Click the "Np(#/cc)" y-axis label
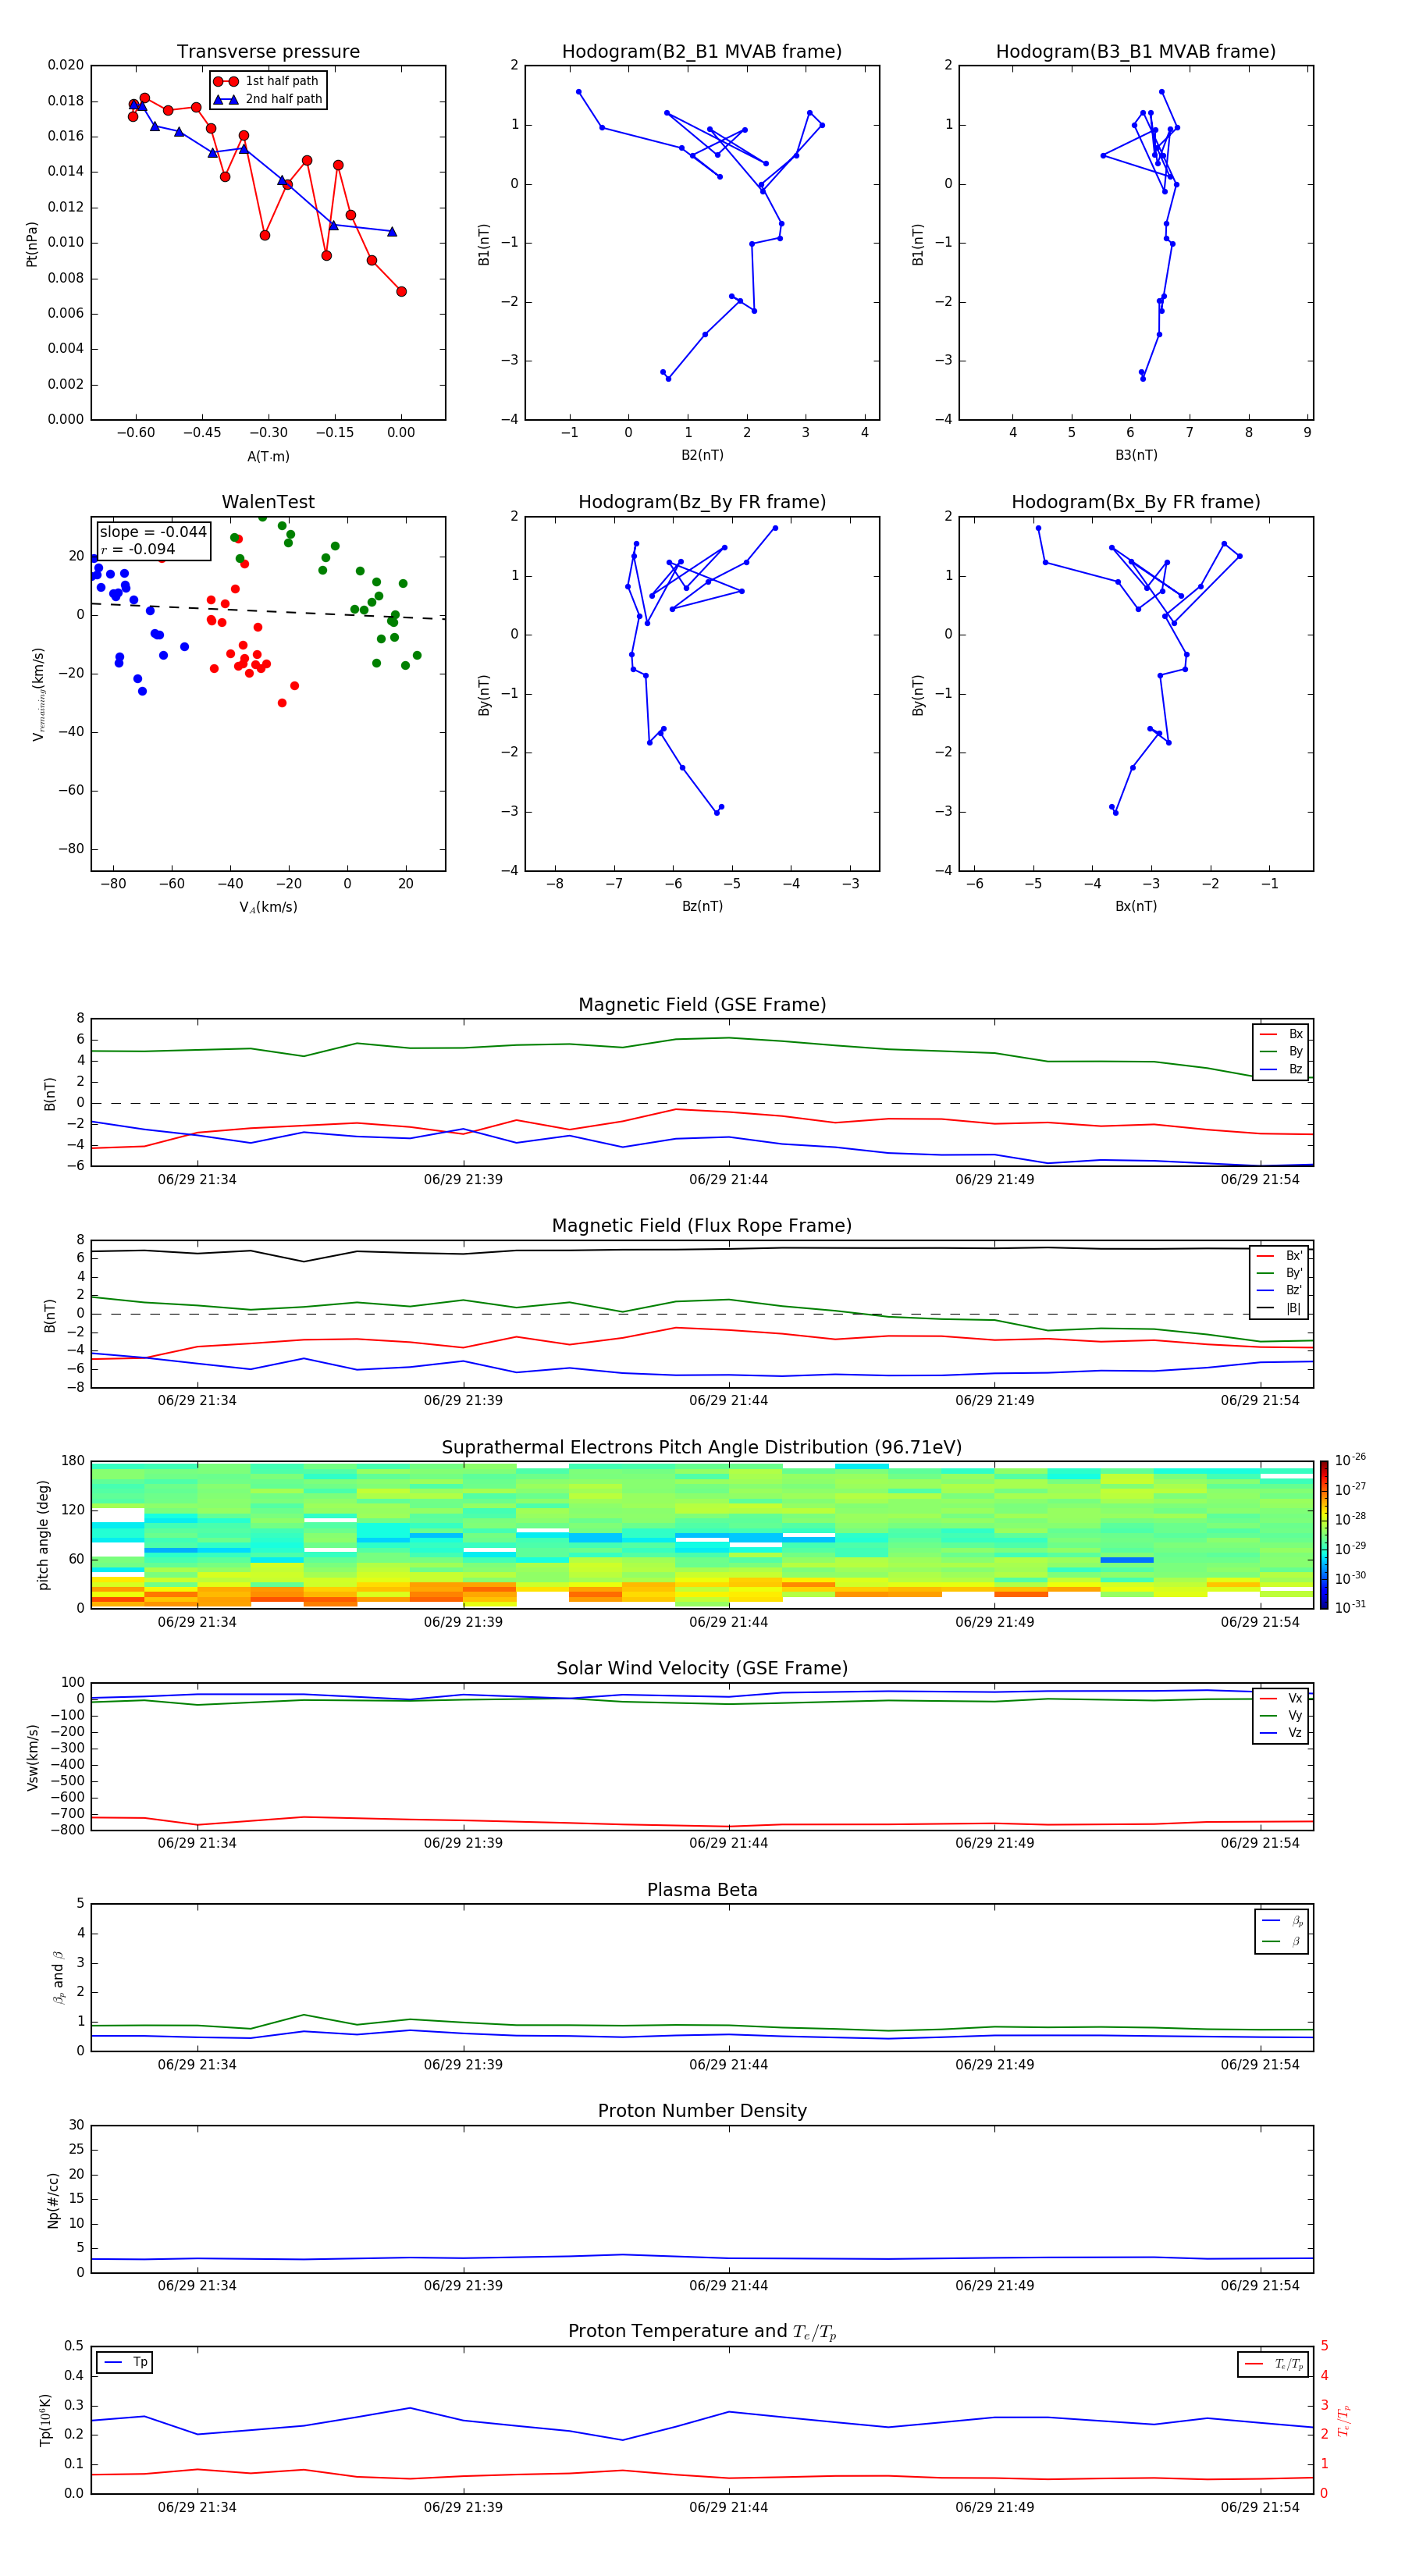This screenshot has width=1405, height=2576. tap(53, 2200)
